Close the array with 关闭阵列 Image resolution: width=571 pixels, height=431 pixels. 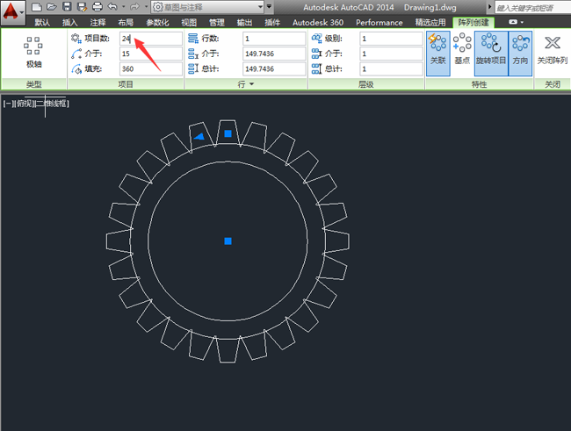[552, 52]
